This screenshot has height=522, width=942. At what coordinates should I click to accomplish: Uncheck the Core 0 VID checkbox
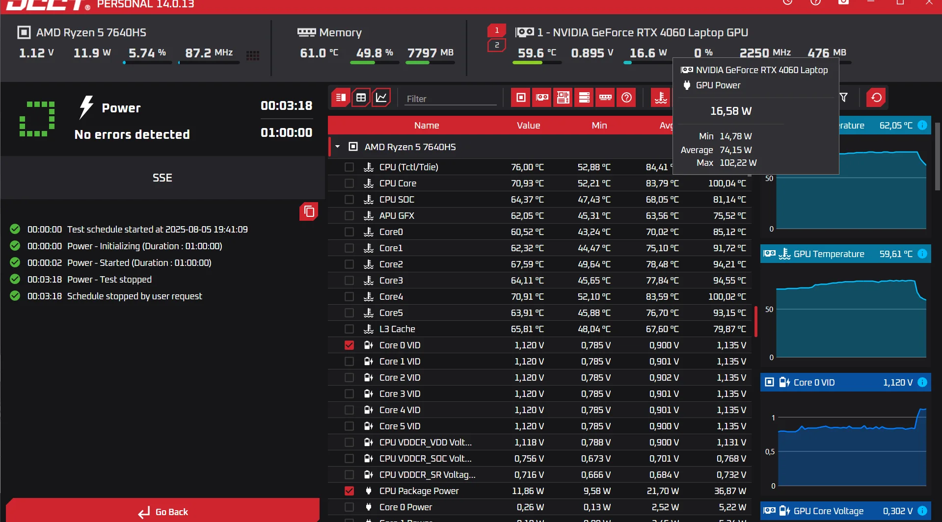349,345
